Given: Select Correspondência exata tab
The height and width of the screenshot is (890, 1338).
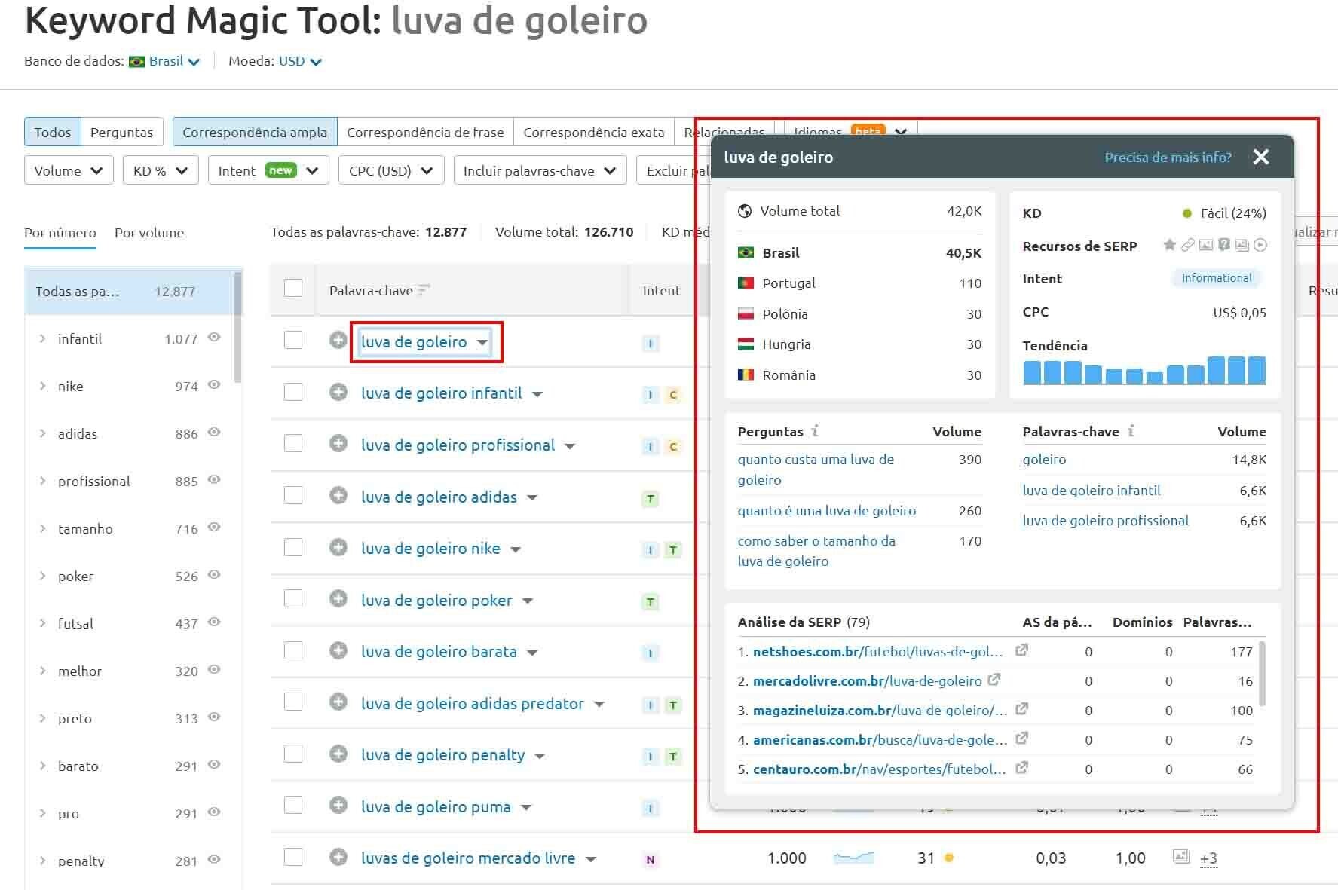Looking at the screenshot, I should click(x=594, y=132).
